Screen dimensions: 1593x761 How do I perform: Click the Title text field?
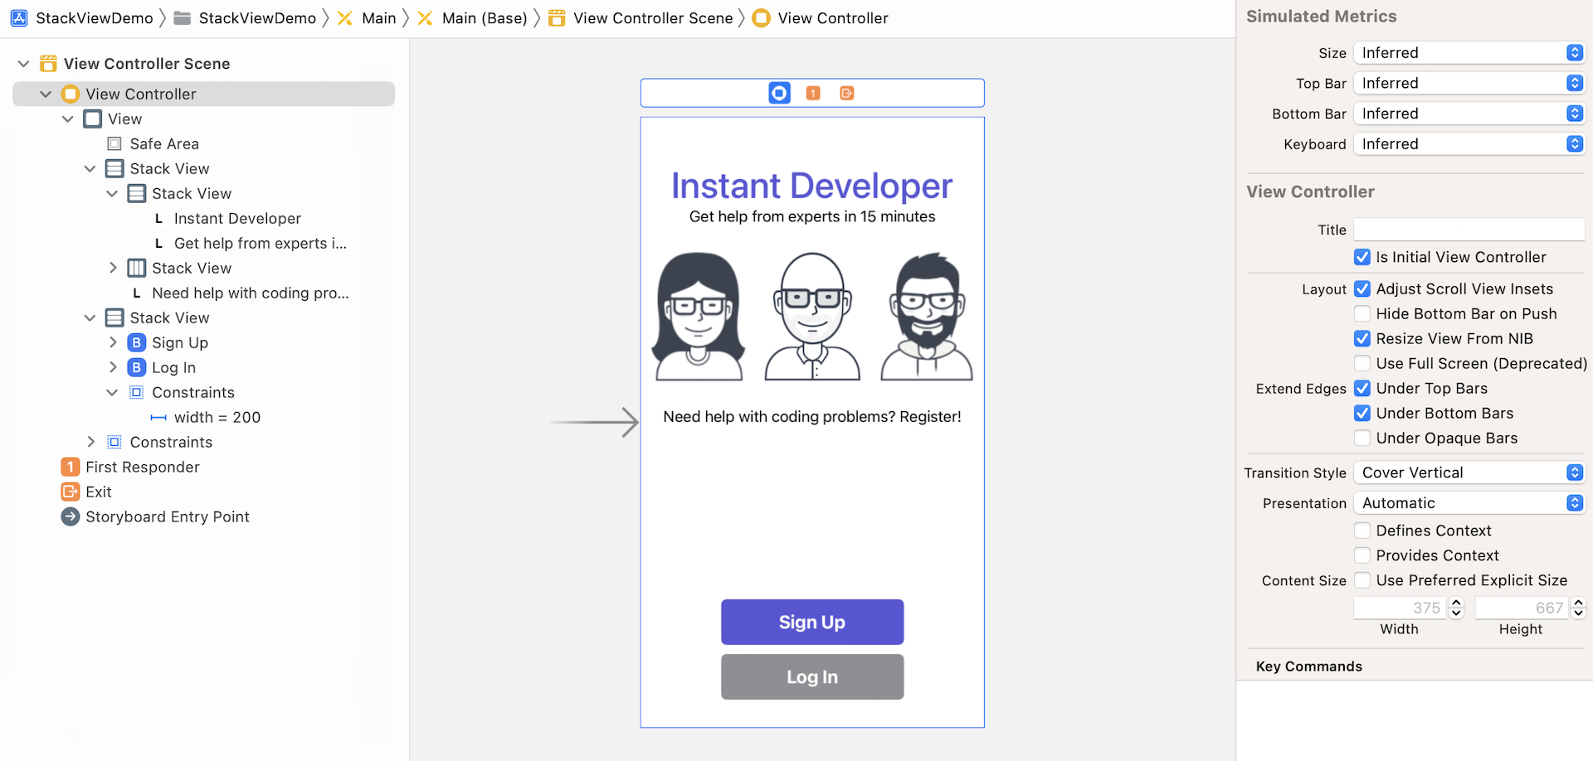[x=1469, y=230]
